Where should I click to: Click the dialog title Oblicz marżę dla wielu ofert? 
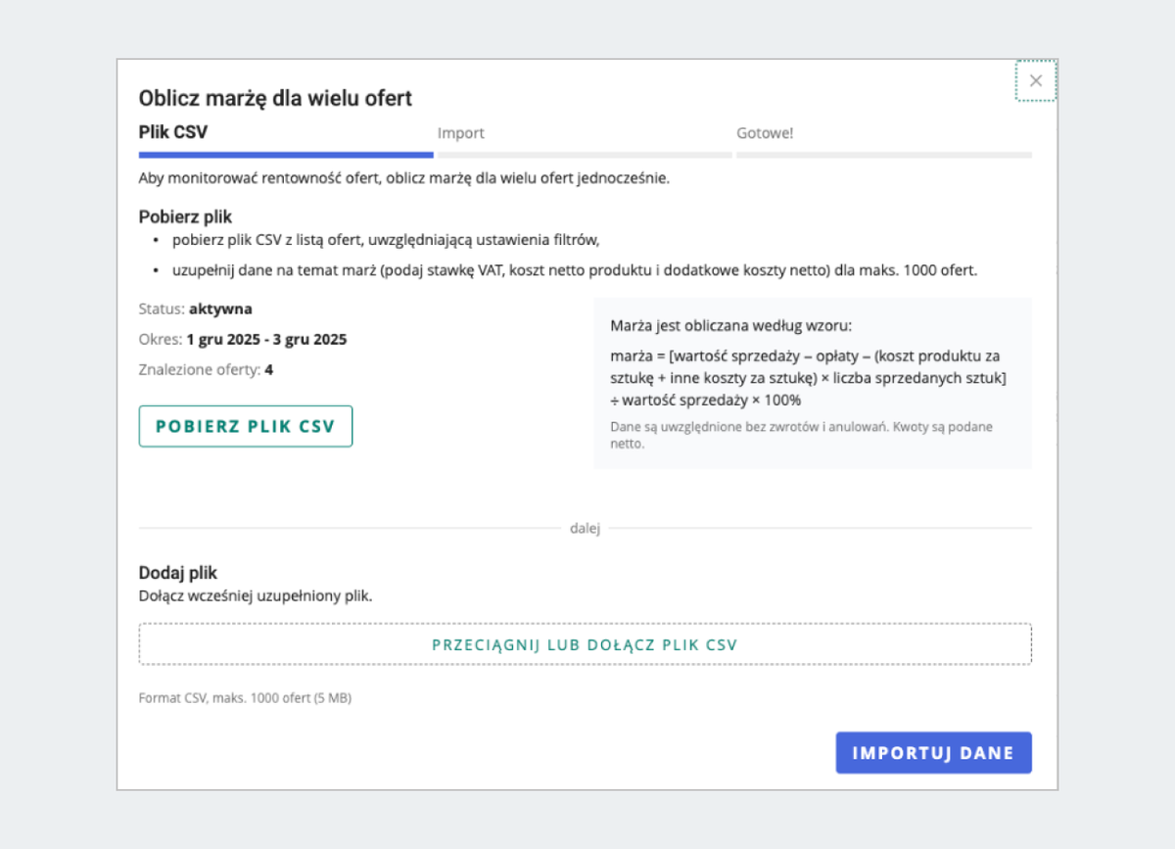point(275,98)
